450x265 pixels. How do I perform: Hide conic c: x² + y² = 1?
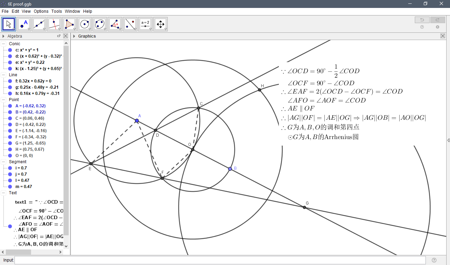point(9,50)
